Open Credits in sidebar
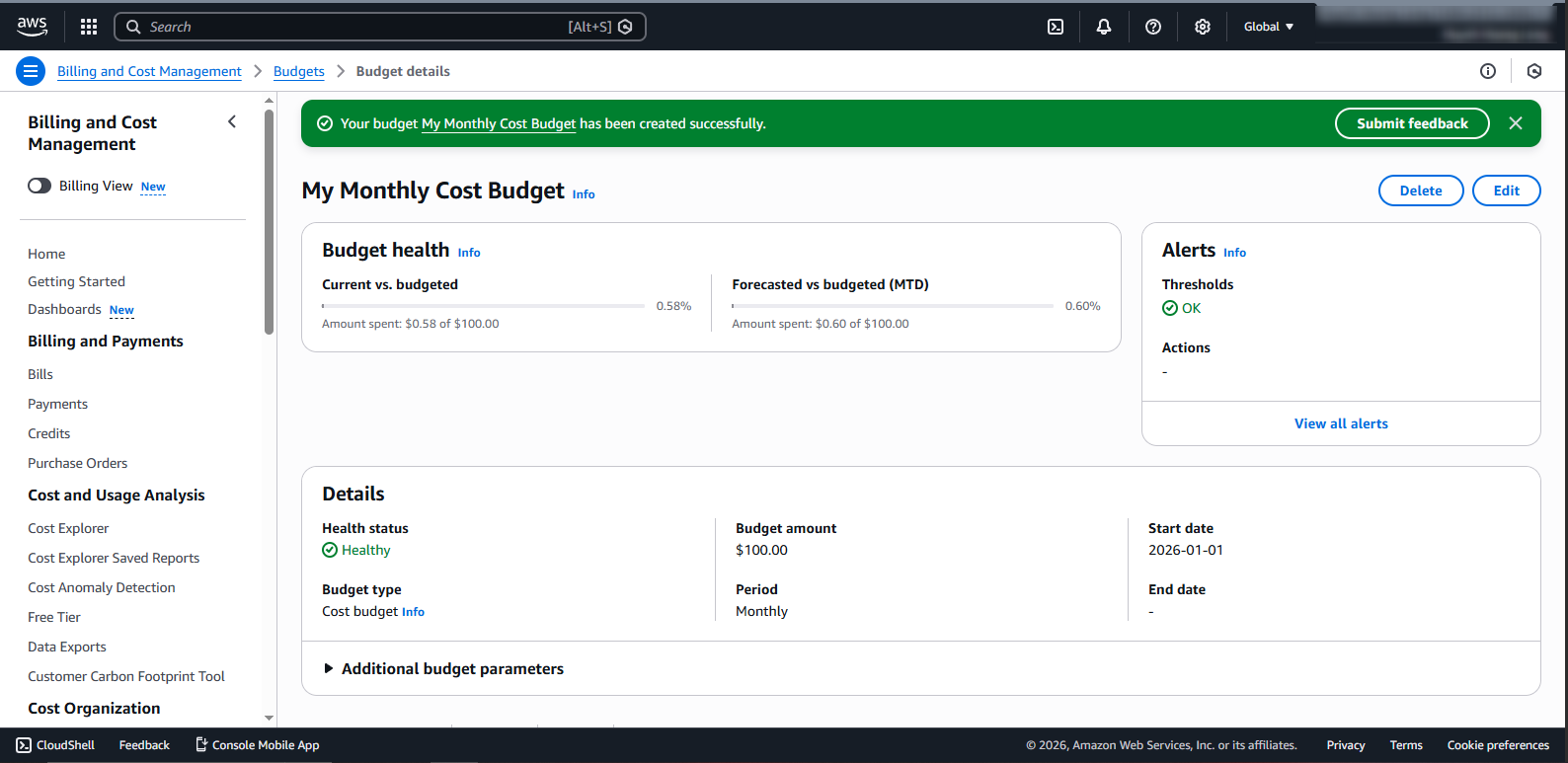This screenshot has height=763, width=1568. click(x=48, y=433)
